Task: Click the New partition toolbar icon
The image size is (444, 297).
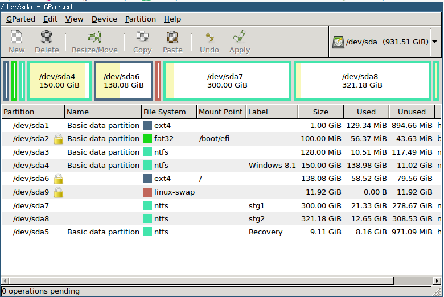Action: click(x=17, y=37)
